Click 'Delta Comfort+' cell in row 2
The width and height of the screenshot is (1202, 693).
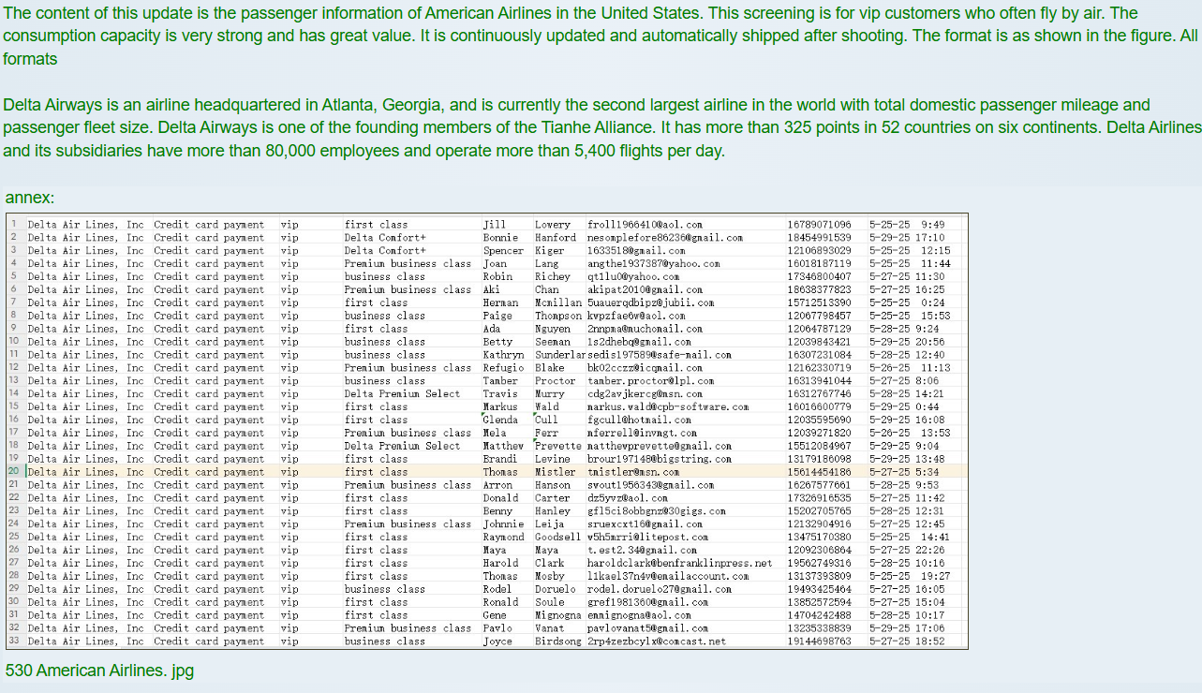[x=385, y=238]
